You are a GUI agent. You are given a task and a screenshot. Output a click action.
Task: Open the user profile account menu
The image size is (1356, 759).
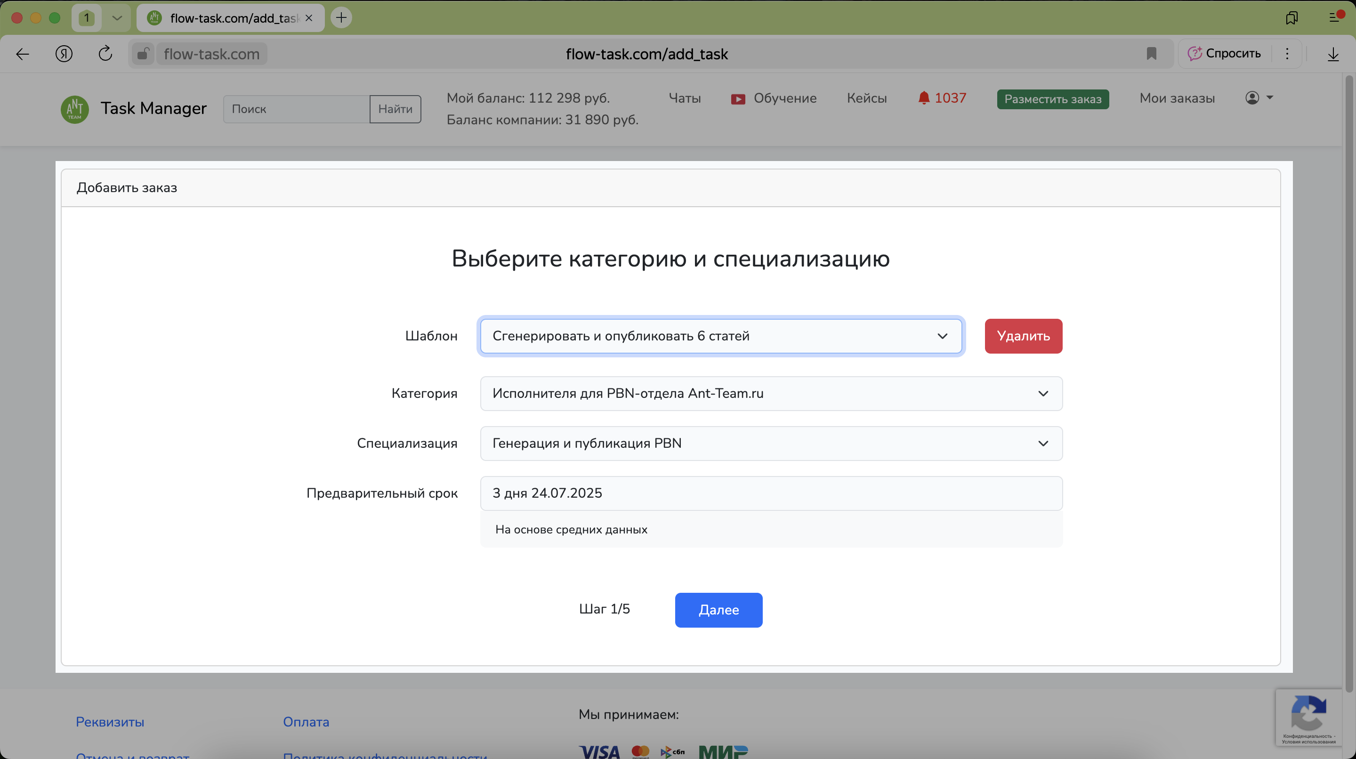1259,98
